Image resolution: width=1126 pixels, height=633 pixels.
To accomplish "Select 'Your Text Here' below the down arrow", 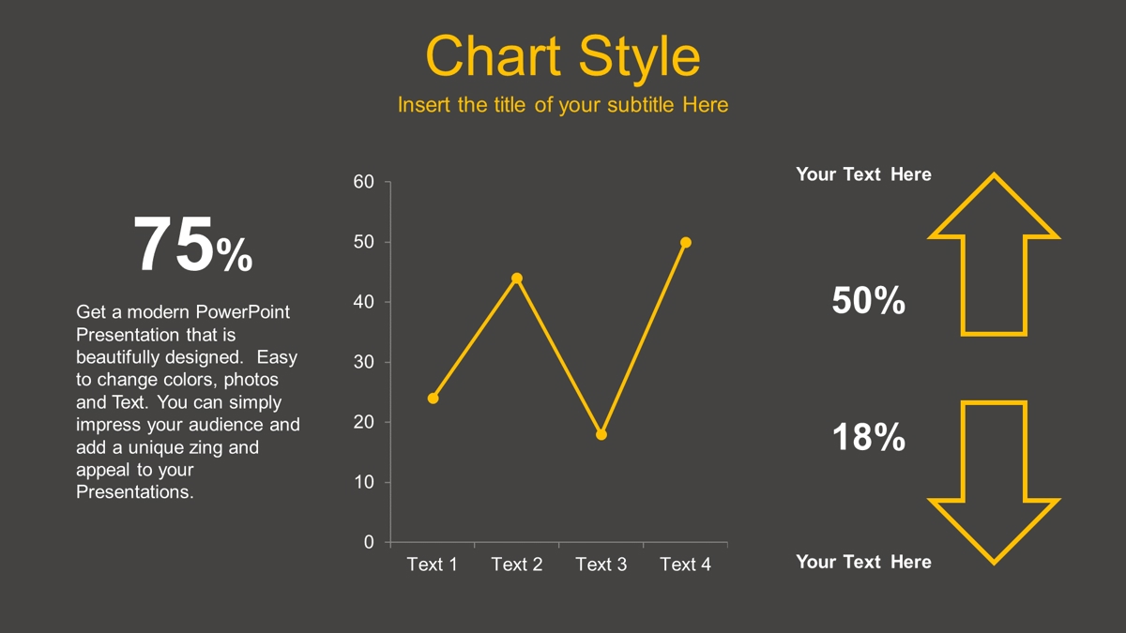I will click(x=864, y=562).
